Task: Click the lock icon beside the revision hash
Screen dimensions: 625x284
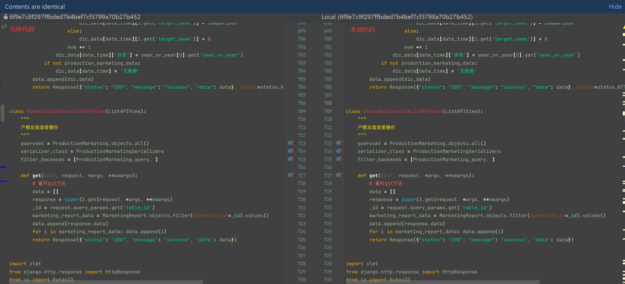Action: click(6, 17)
